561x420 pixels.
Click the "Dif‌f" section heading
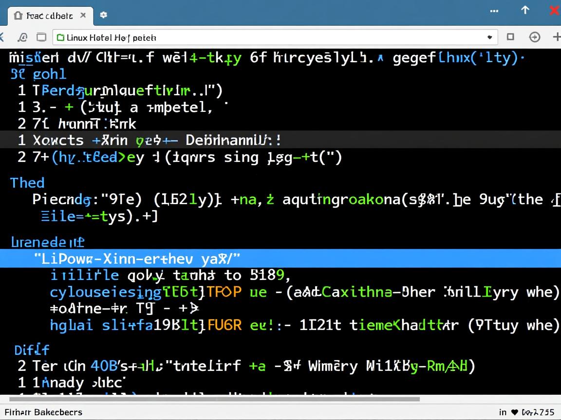coord(32,350)
